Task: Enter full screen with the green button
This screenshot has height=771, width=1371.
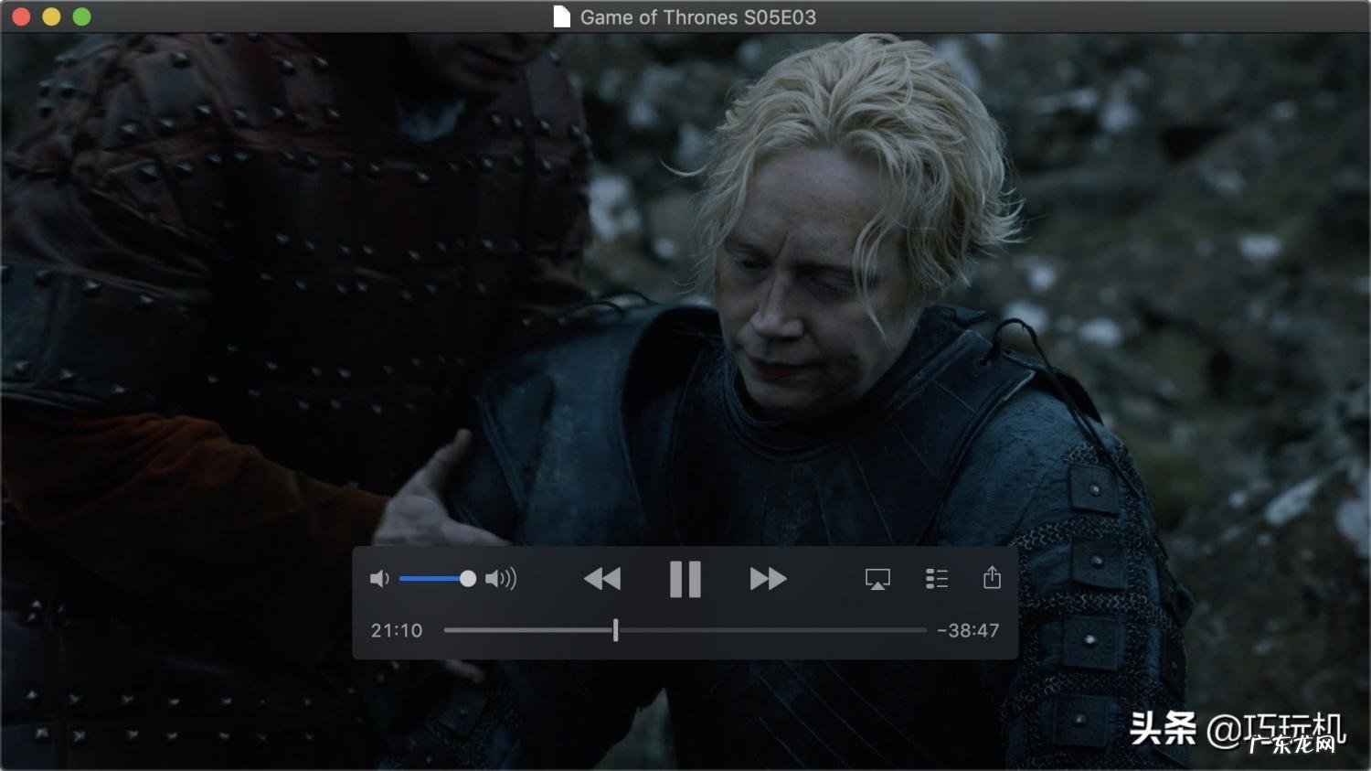Action: 81,16
